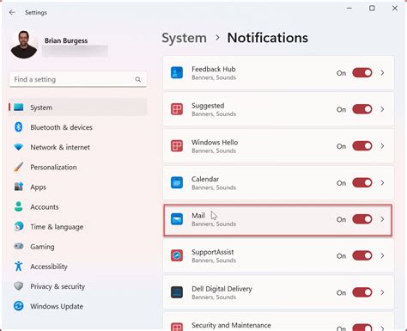Open Network & internet settings

click(78, 147)
